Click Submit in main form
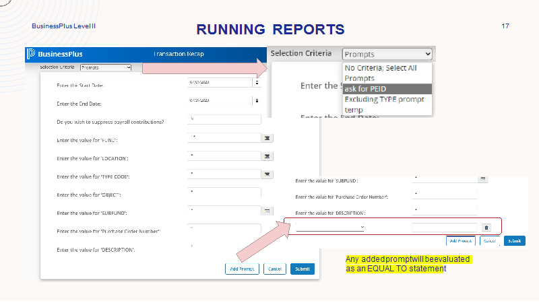Viewport: 539px width, 303px height. [303, 269]
